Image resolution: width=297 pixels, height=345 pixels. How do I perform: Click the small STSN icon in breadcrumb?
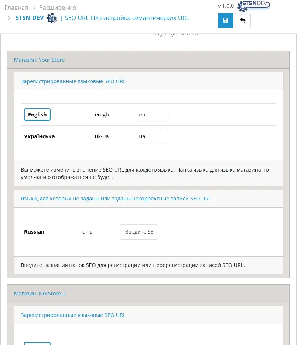[52, 18]
